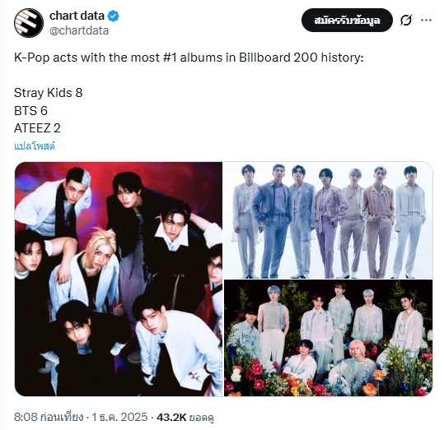This screenshot has width=444, height=430.
Task: Click the ยอดดู views label
Action: click(201, 418)
